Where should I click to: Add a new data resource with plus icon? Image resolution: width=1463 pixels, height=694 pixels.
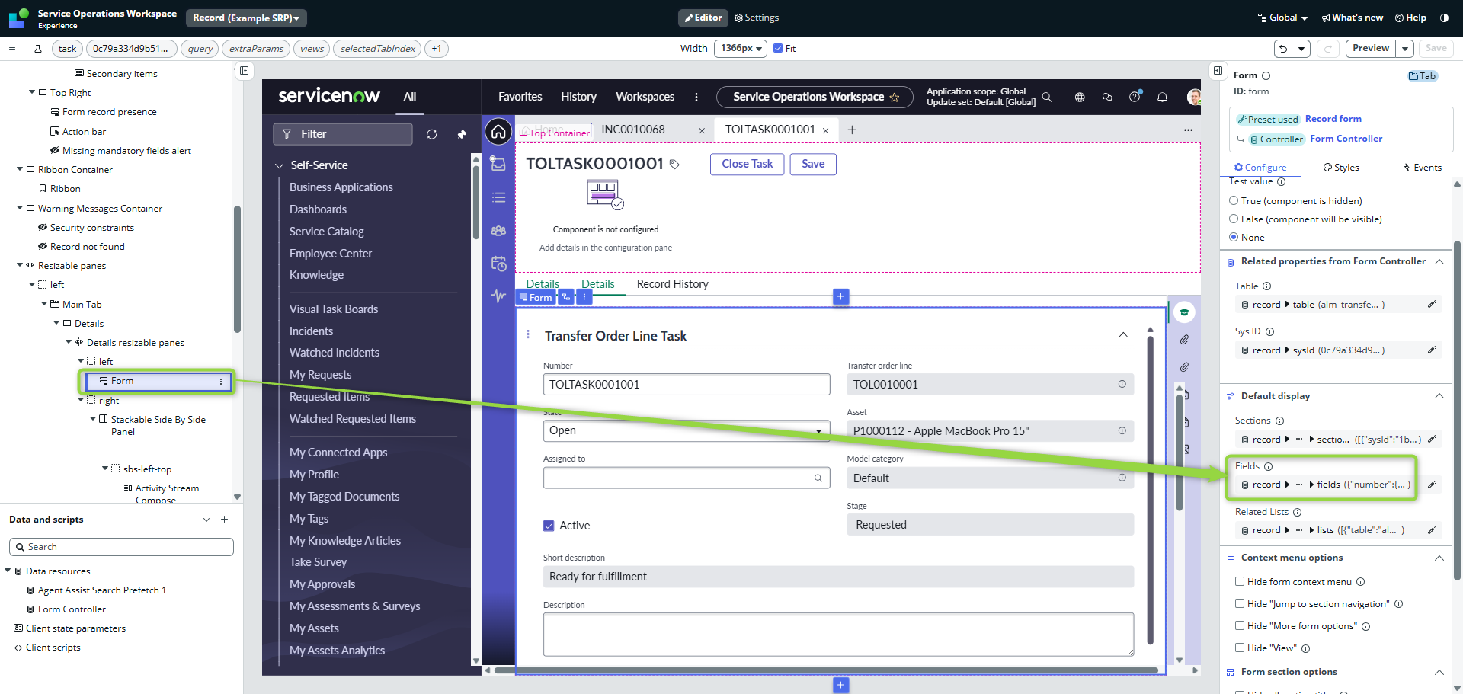(x=225, y=520)
